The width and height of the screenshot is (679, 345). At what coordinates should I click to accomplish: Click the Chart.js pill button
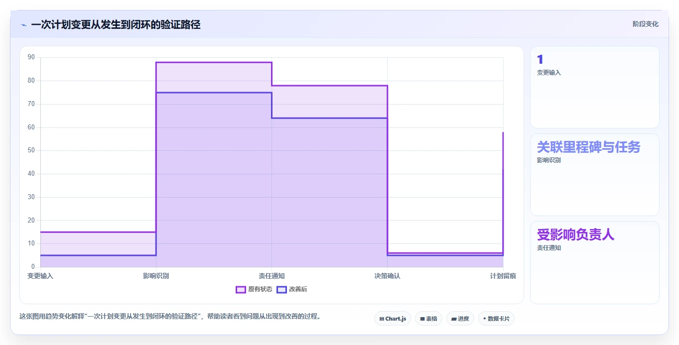click(393, 319)
